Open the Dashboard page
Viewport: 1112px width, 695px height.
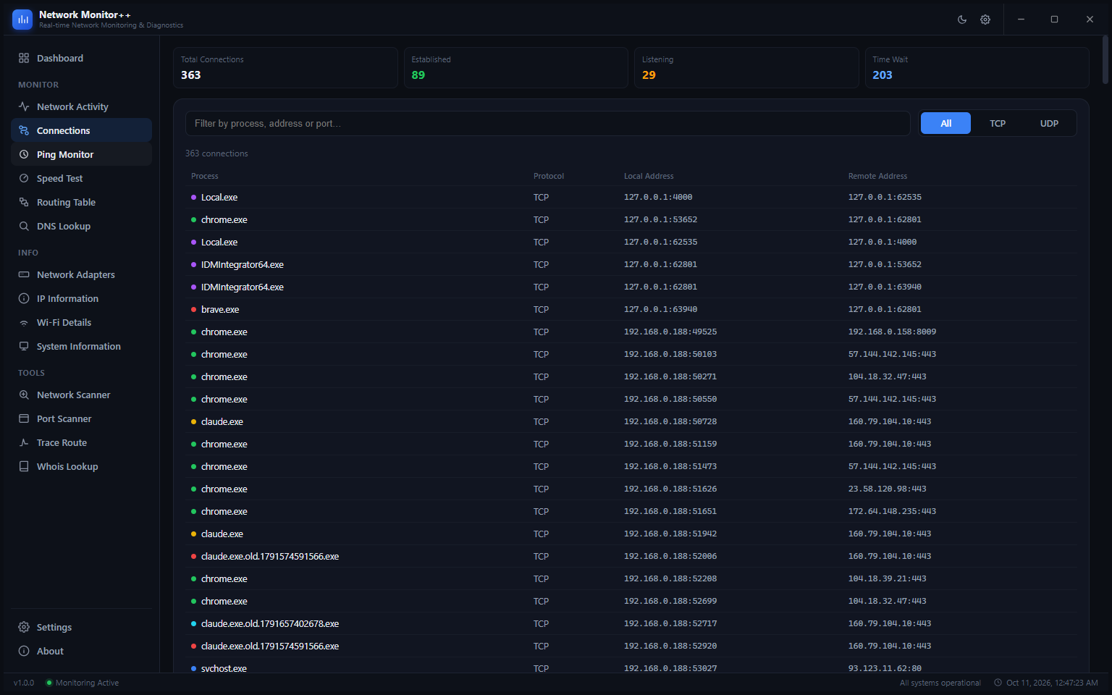click(x=81, y=58)
